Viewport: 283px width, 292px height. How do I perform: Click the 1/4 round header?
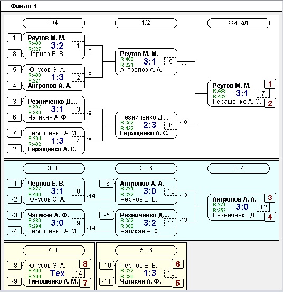[54, 23]
